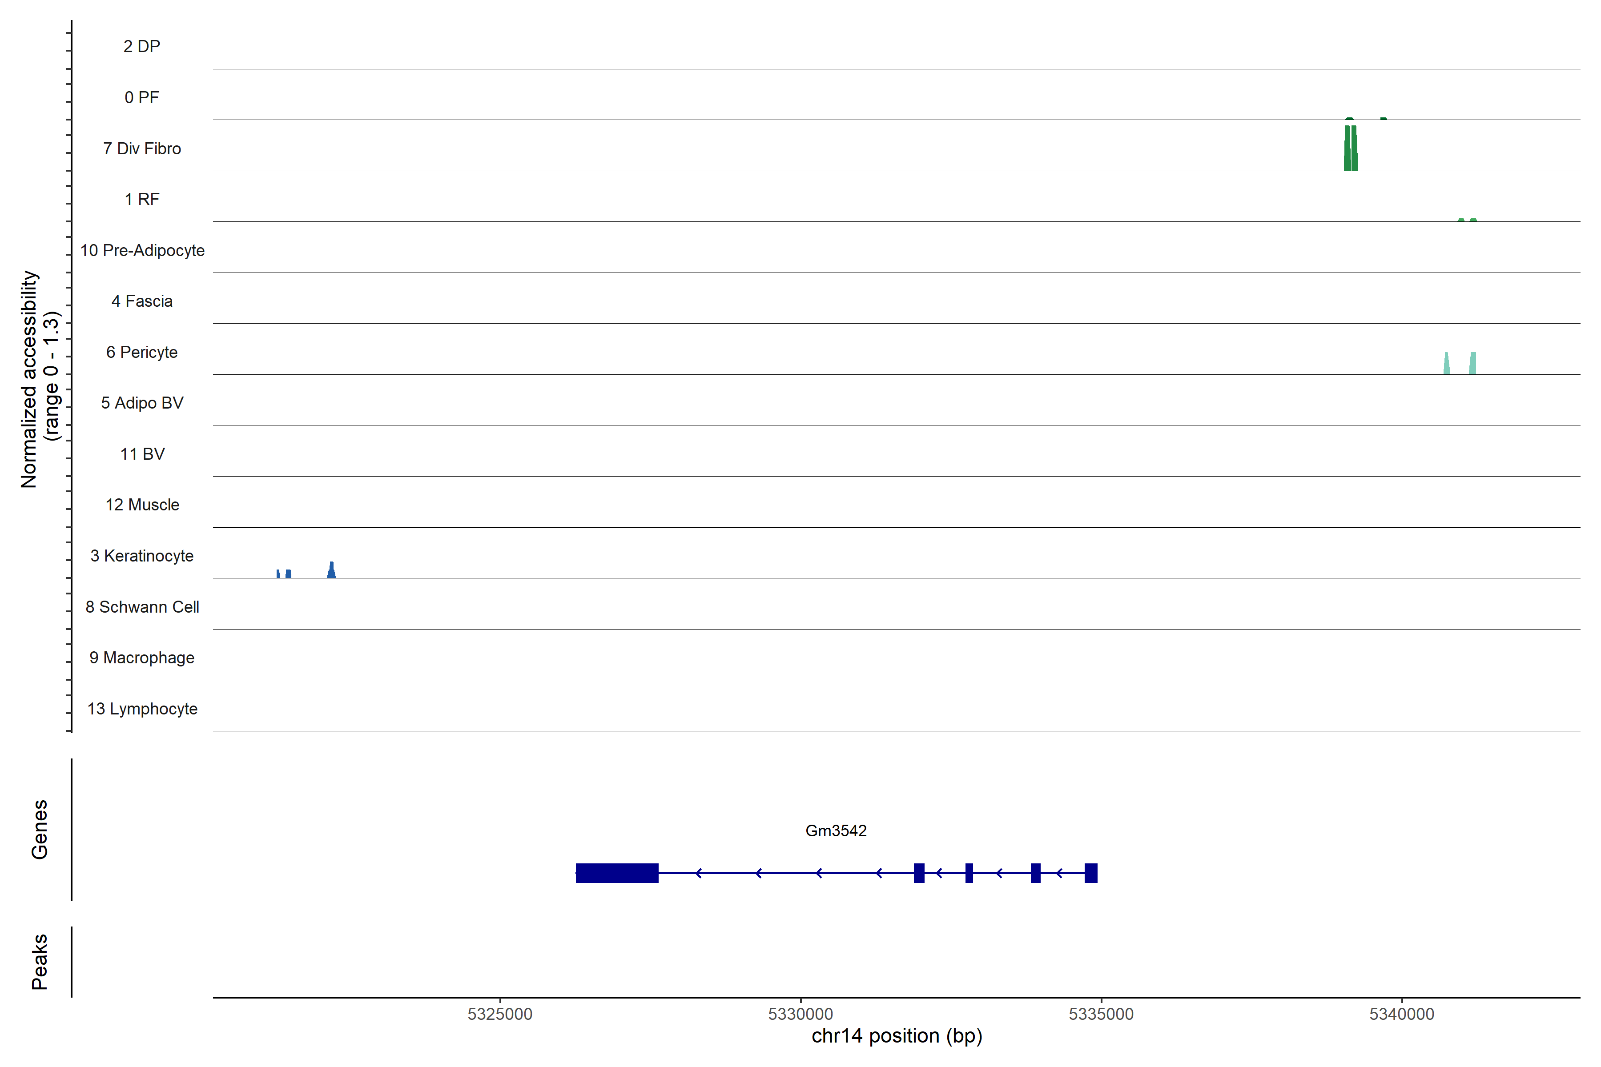Screen dimensions: 1601x1067
Task: Click the Genes panel label
Action: [x=40, y=830]
